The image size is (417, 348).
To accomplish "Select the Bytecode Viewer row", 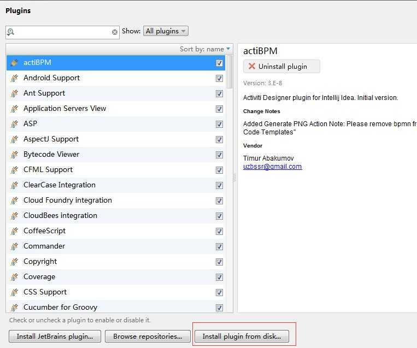I will (116, 155).
